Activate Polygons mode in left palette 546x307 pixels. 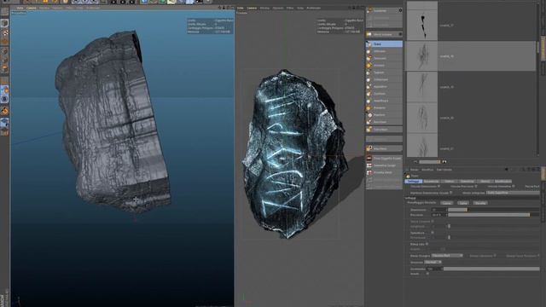(x=4, y=68)
